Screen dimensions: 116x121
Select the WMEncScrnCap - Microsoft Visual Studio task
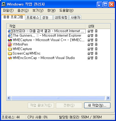[44, 58]
